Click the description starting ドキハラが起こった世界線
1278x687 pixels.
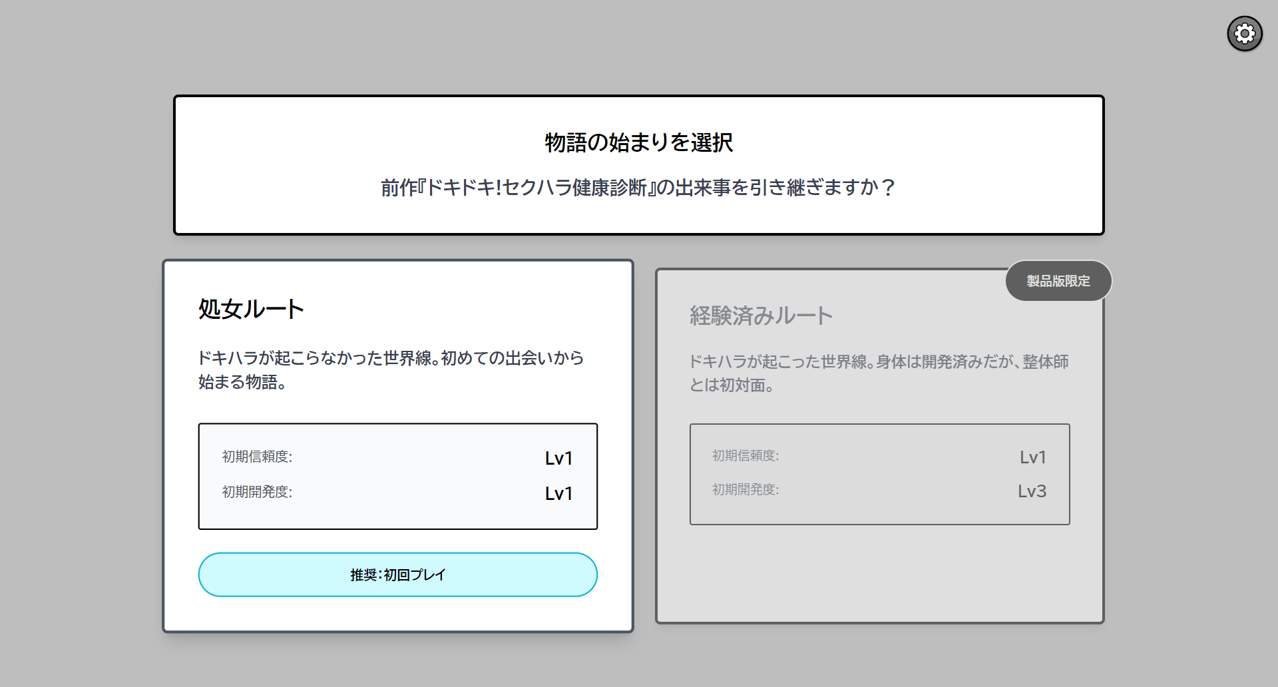pos(879,373)
